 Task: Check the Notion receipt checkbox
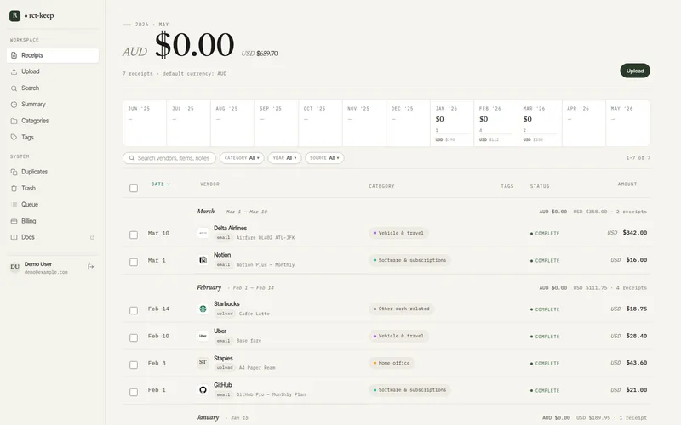(134, 263)
